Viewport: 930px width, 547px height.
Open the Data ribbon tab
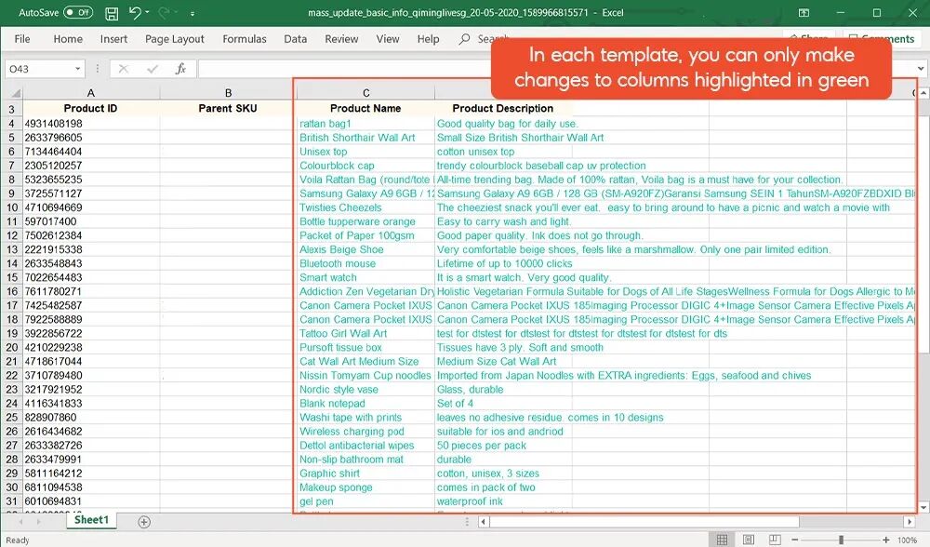[296, 38]
